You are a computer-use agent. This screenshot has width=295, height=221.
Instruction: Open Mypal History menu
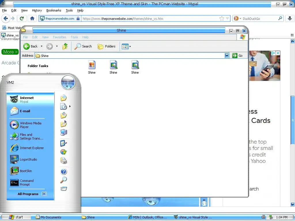click(x=37, y=10)
